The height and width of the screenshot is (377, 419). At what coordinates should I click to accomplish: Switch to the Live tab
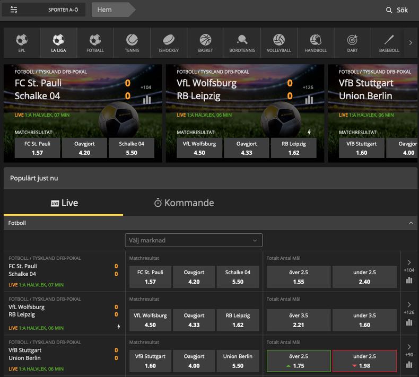click(64, 203)
